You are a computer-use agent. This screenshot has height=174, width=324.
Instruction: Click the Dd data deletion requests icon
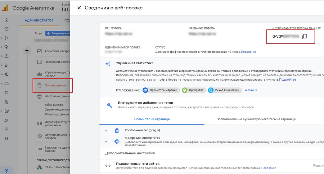click(x=40, y=149)
